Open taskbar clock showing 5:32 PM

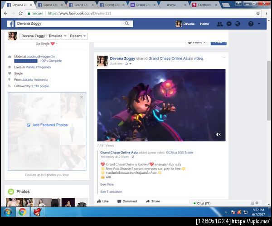pos(258,212)
